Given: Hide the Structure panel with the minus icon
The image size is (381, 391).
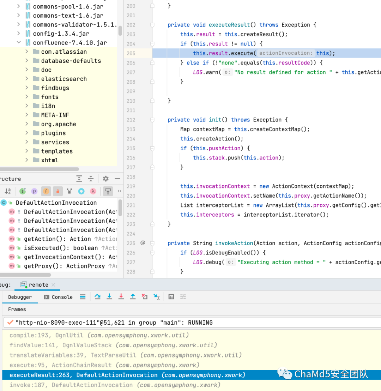Looking at the screenshot, I should click(117, 179).
